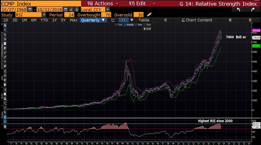
Task: Click the start date field 10/27/1968
Action: [x=14, y=10]
